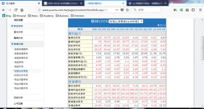Switch to the second browser tab

63,3
